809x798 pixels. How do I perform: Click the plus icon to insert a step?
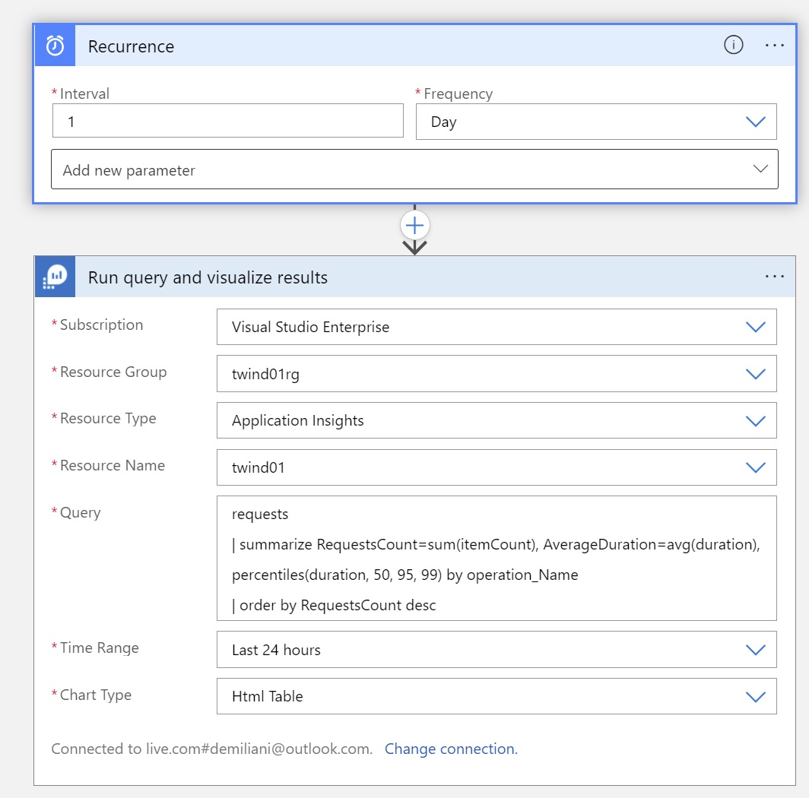click(x=414, y=225)
